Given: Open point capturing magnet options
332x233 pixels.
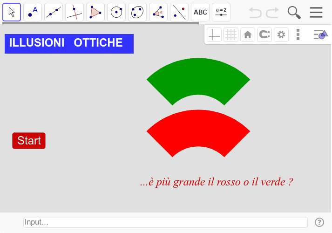Looking at the screenshot, I should [264, 34].
